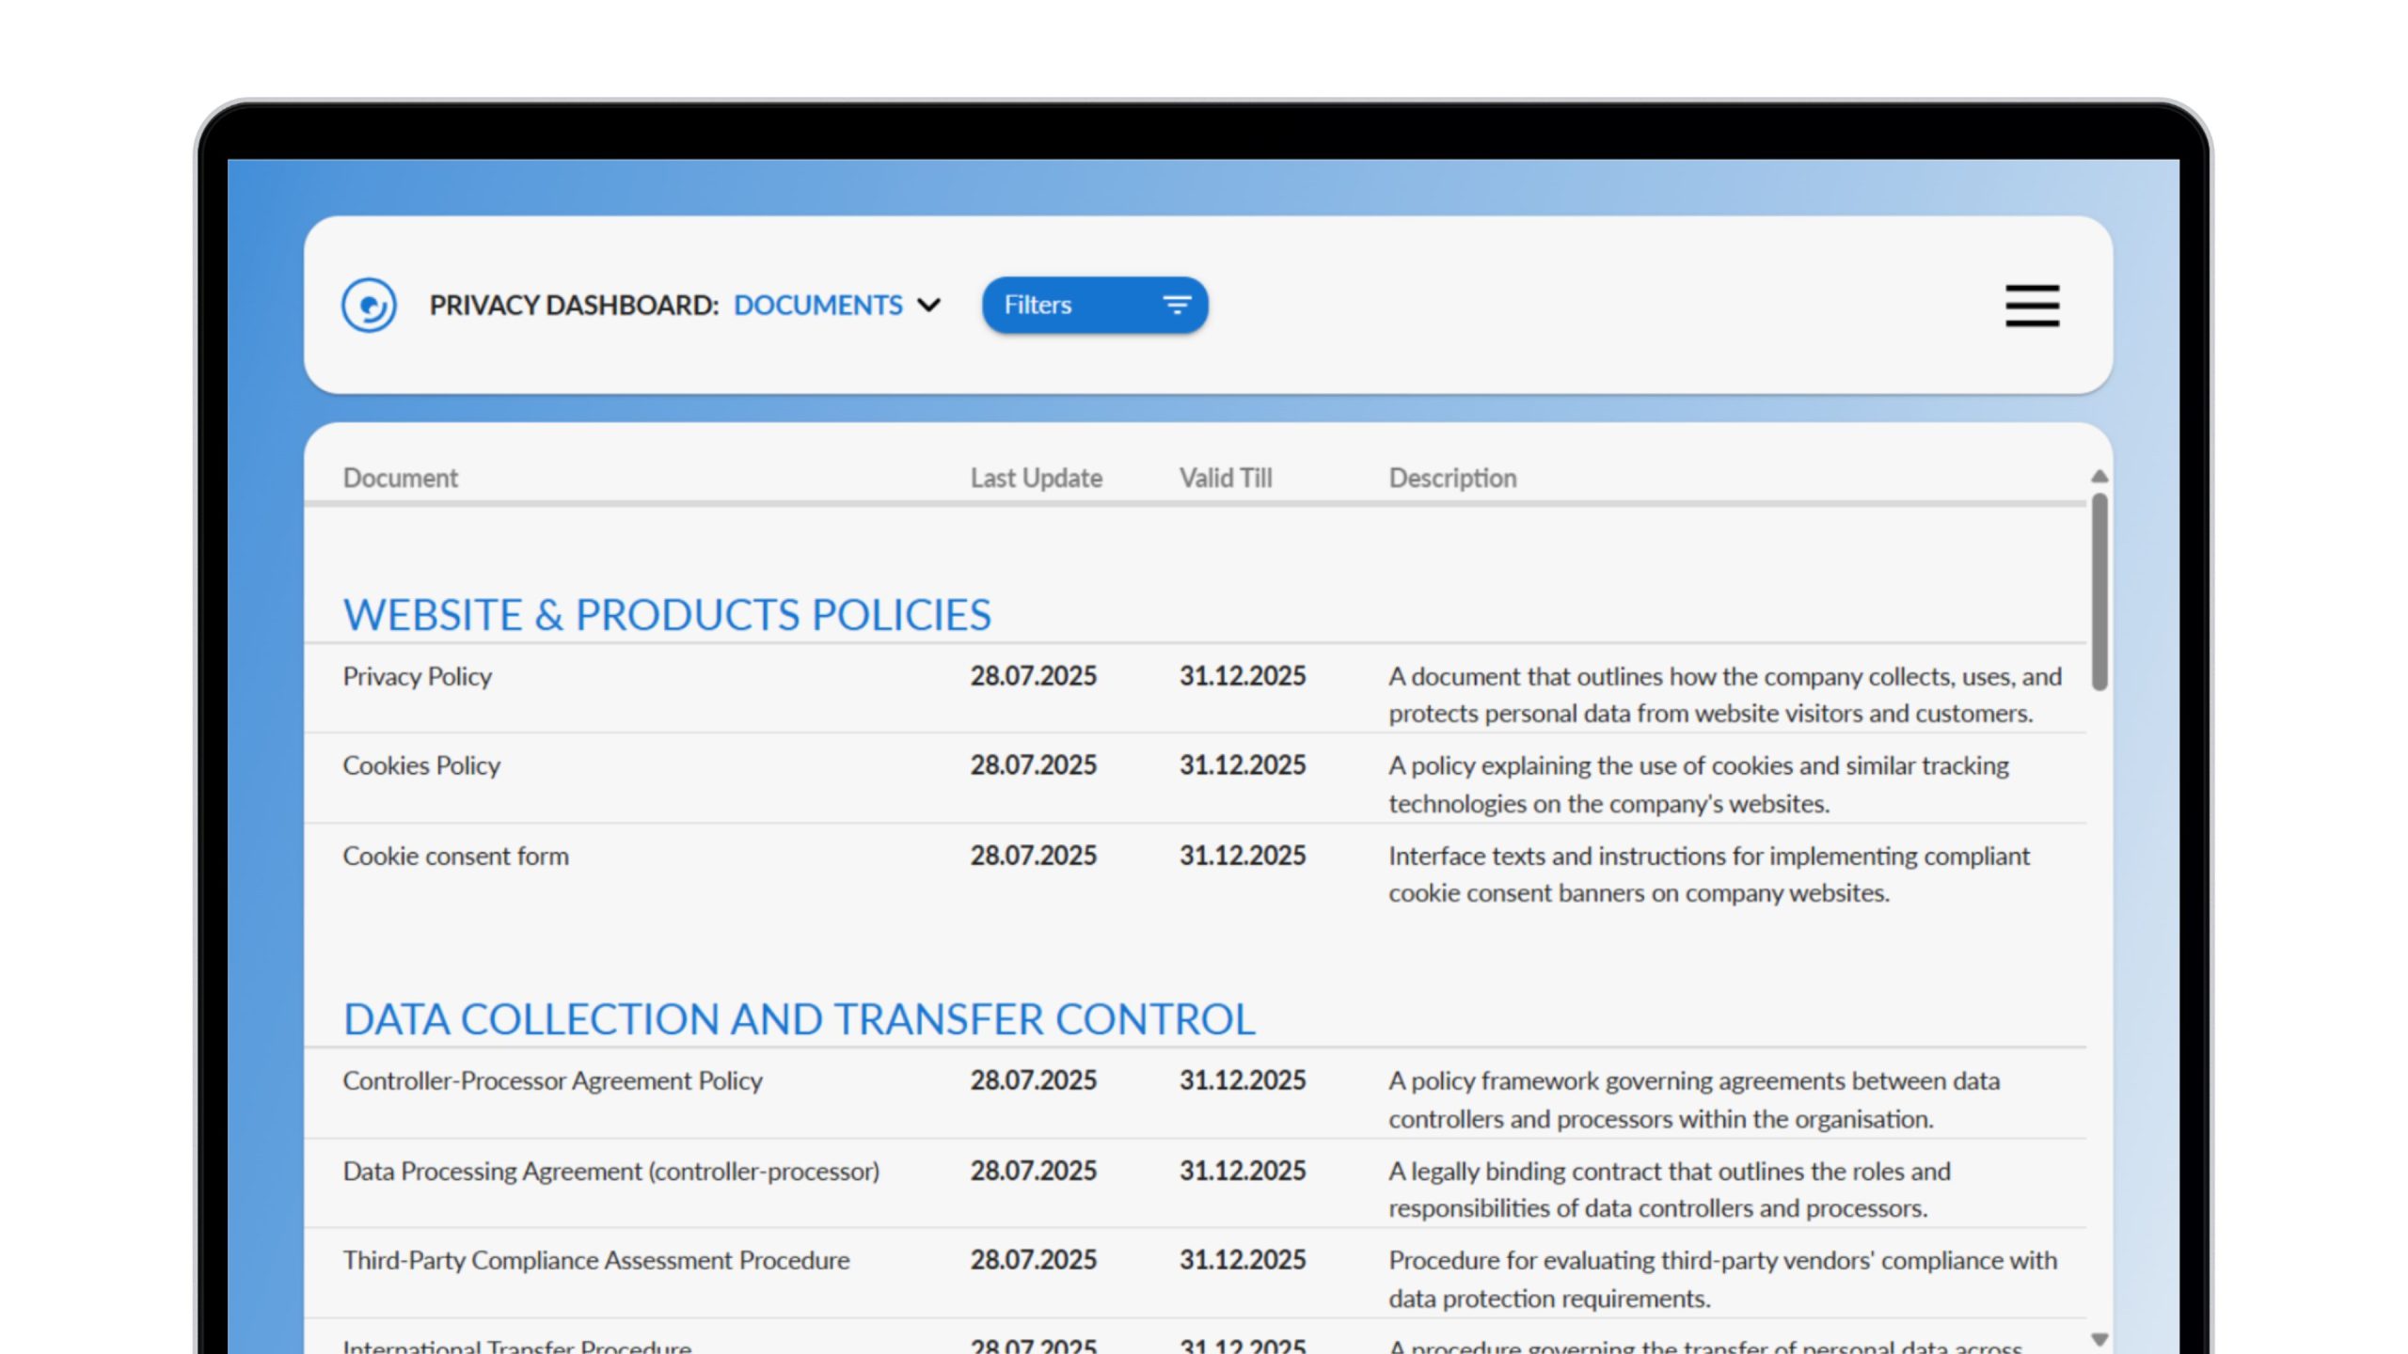Image resolution: width=2408 pixels, height=1354 pixels.
Task: Click the scrollbar down arrow
Action: click(x=2099, y=1339)
